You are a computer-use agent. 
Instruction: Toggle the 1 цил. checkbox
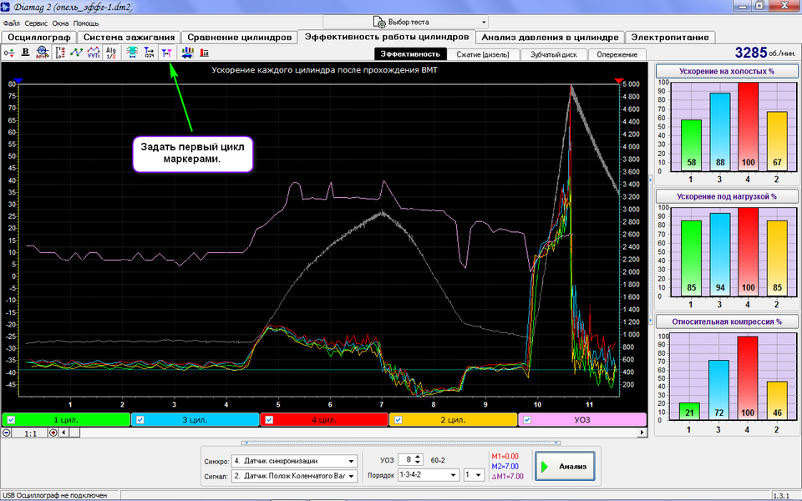tap(11, 420)
